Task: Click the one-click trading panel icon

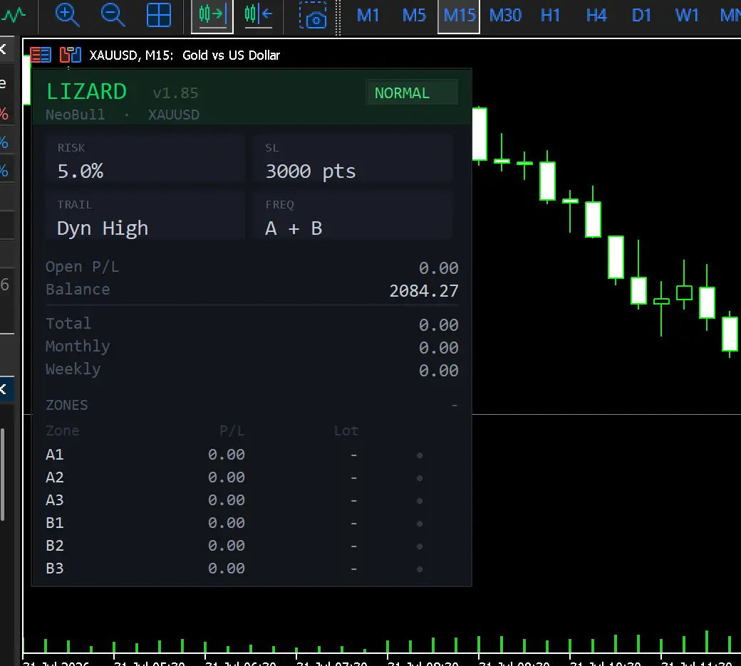Action: click(71, 55)
